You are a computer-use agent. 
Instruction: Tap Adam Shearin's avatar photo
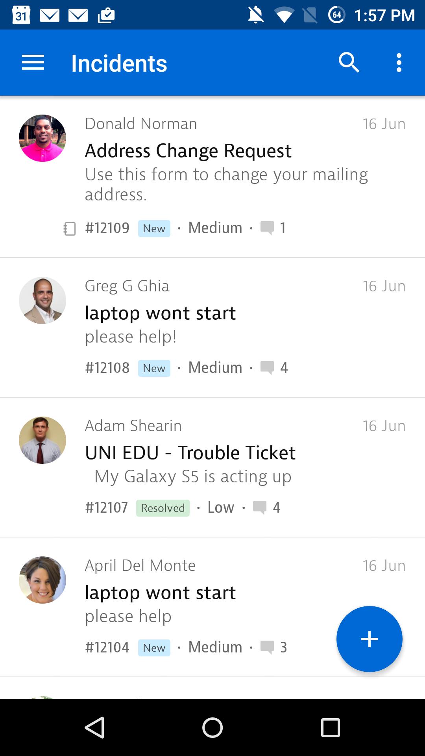point(42,440)
